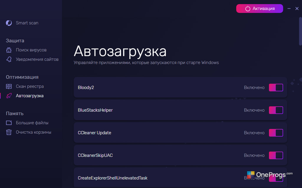Click the vertical scrollbar thumb

click(300, 31)
